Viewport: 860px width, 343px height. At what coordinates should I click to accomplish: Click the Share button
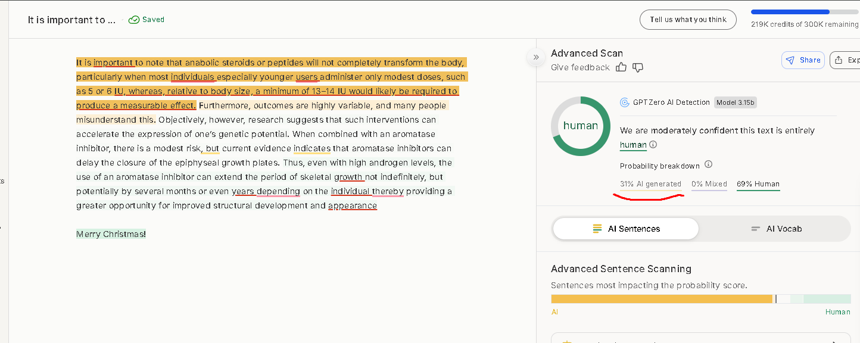pos(803,60)
